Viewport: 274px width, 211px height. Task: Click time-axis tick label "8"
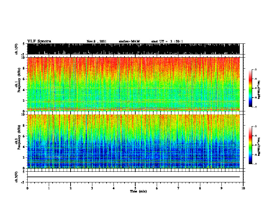point(200,188)
